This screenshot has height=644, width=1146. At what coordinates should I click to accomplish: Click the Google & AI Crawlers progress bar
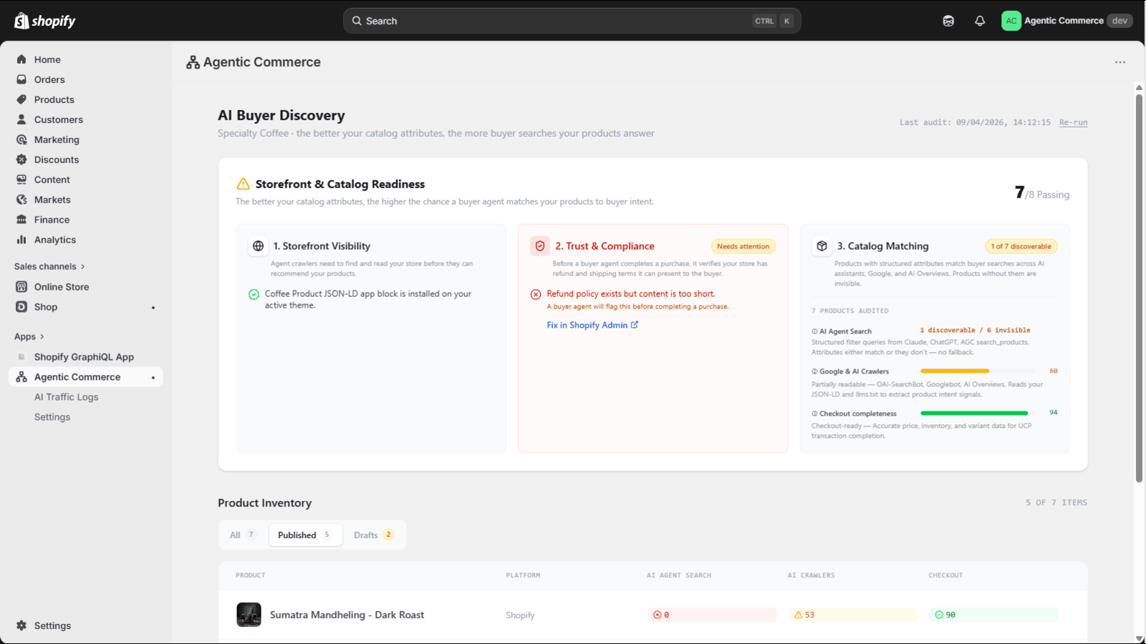[x=978, y=371]
